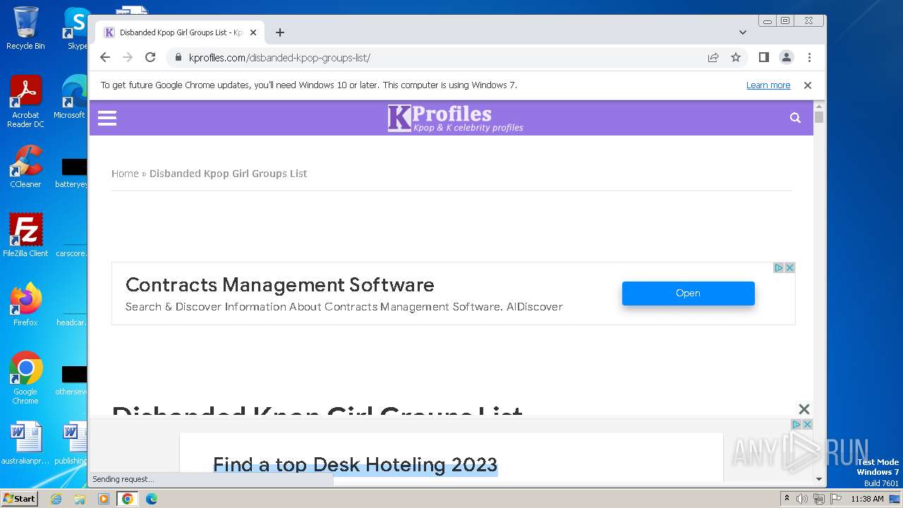The image size is (903, 508).
Task: Open the Microsoft Edge desktop shortcut
Action: coord(71,97)
